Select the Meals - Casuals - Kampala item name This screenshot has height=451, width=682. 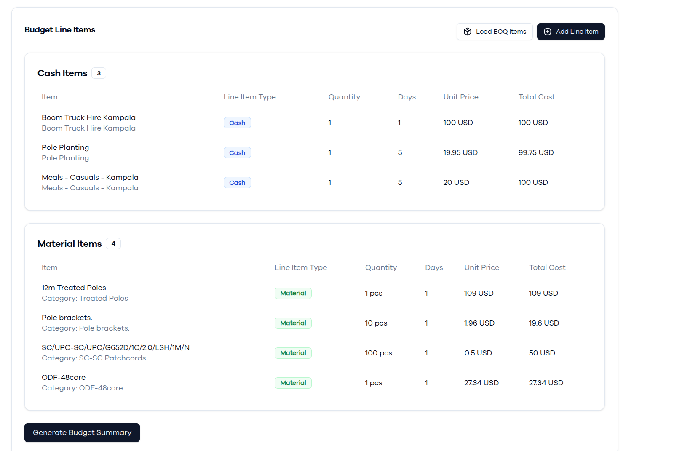(x=90, y=177)
